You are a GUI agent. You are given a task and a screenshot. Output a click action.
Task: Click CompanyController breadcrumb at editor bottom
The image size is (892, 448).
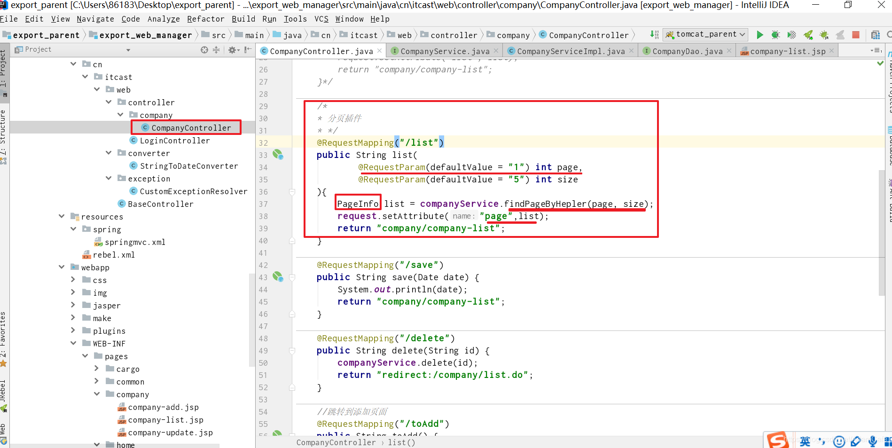click(x=336, y=442)
